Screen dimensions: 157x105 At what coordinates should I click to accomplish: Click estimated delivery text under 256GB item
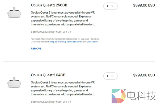(x=51, y=32)
